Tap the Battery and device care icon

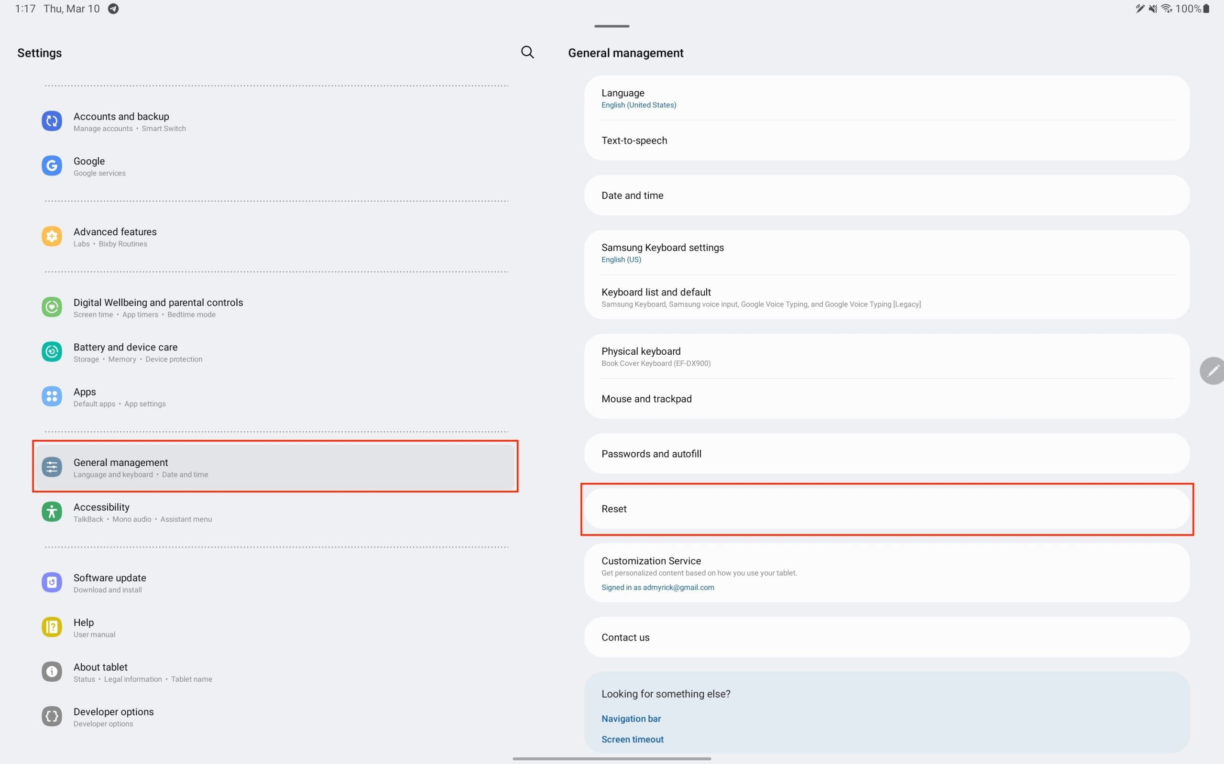[x=52, y=352]
